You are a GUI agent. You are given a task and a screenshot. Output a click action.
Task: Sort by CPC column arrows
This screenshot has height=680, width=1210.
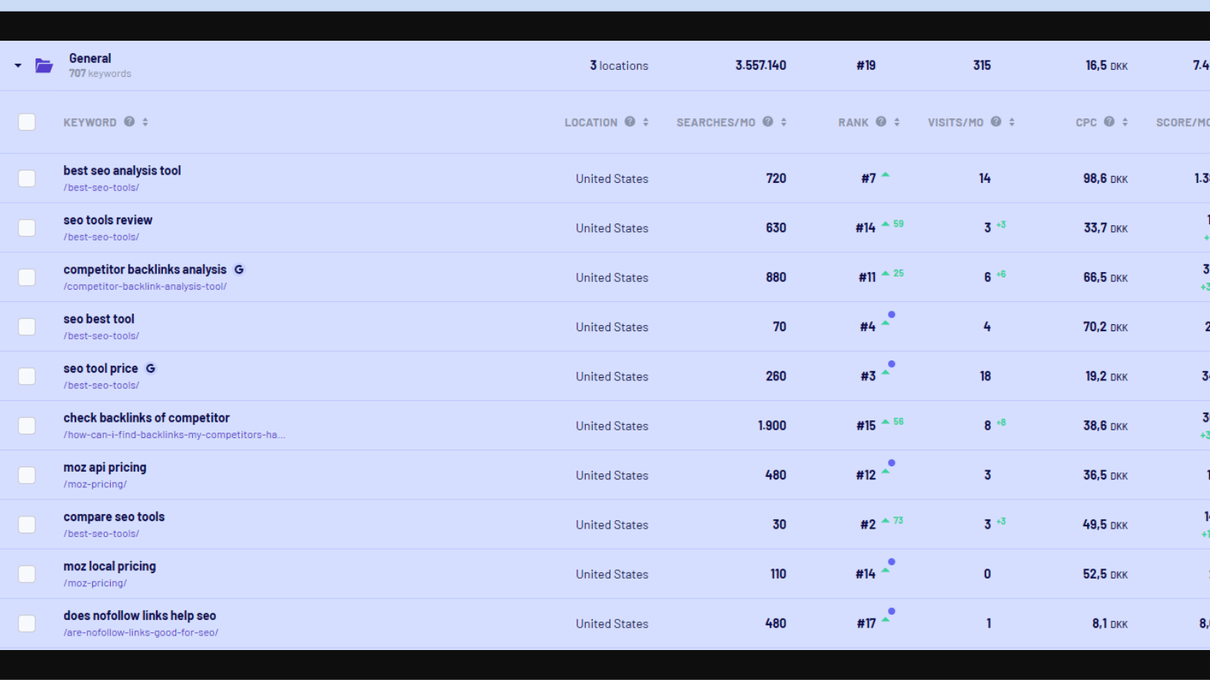pos(1125,122)
